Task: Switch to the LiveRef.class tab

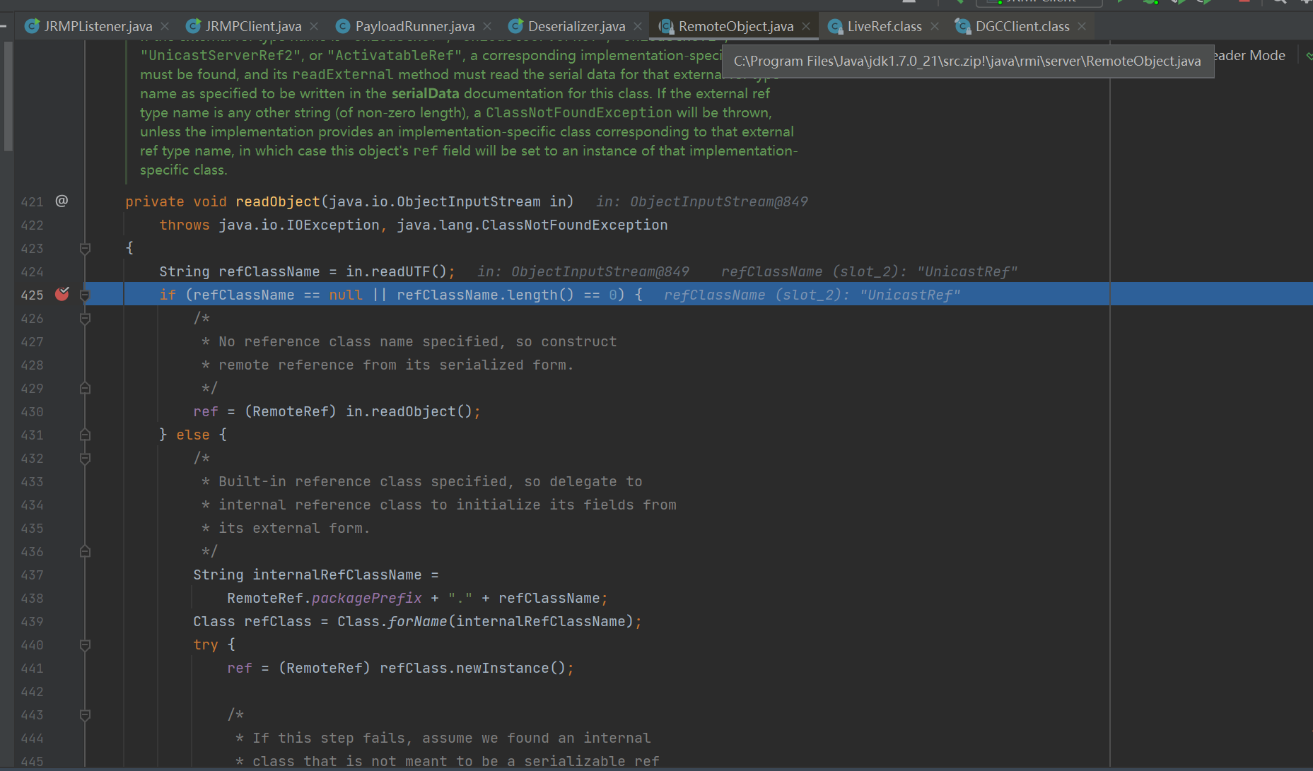Action: pos(884,26)
